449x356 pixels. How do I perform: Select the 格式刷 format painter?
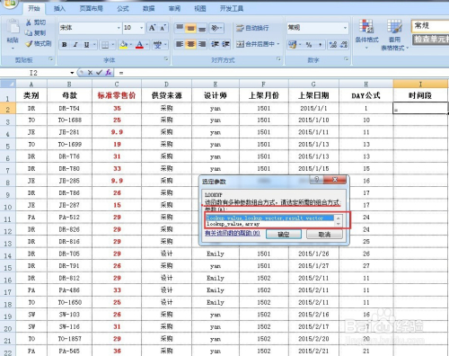pos(39,44)
